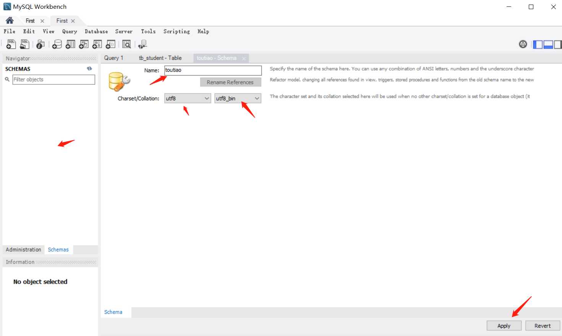This screenshot has width=562, height=336.
Task: Open the Help menu
Action: pyautogui.click(x=203, y=31)
